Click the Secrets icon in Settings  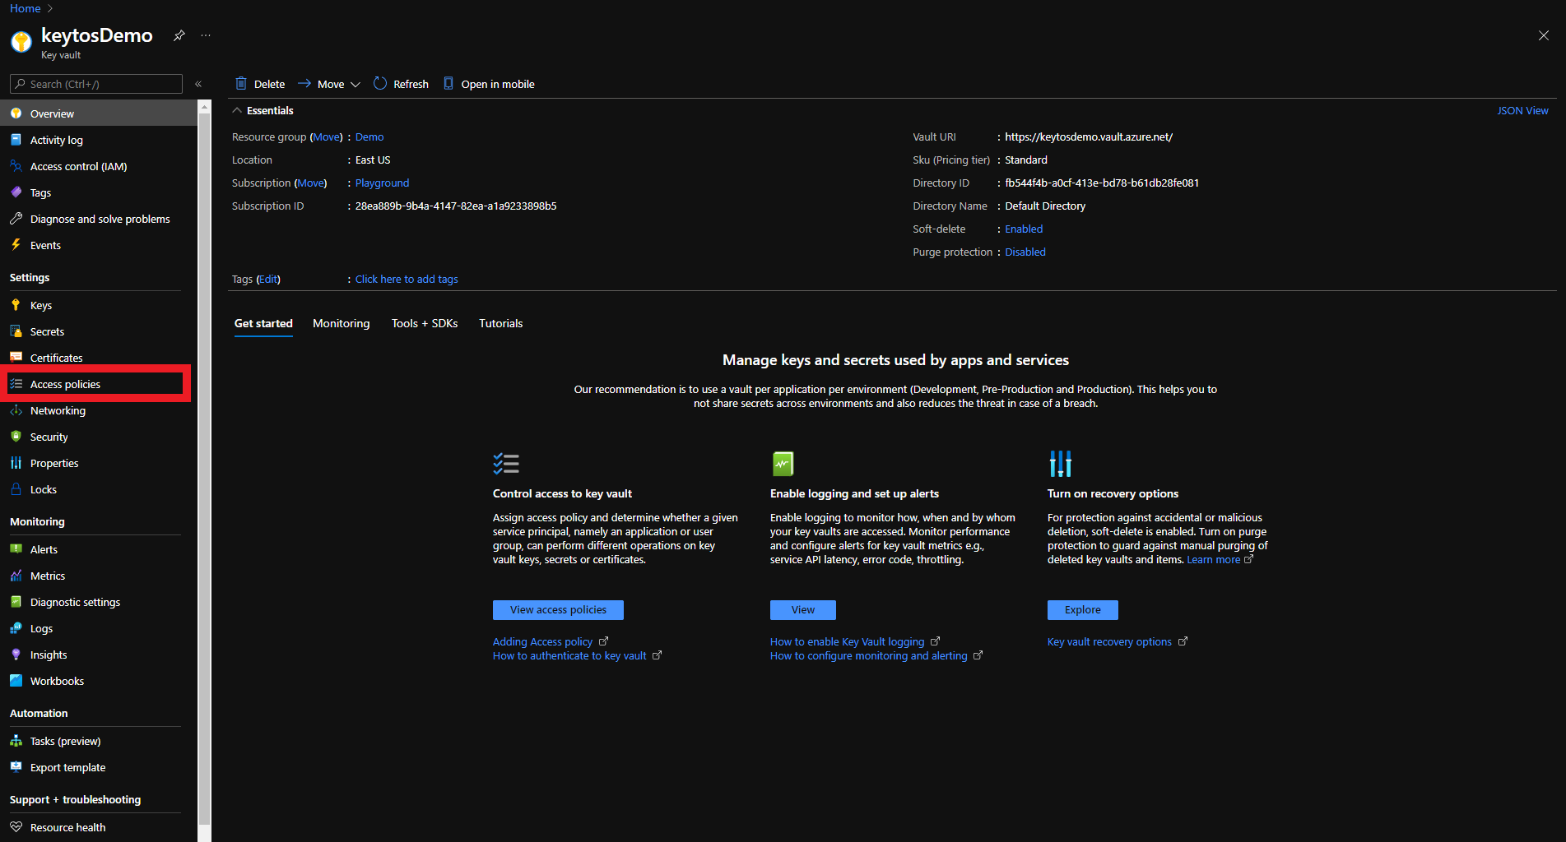pyautogui.click(x=16, y=331)
